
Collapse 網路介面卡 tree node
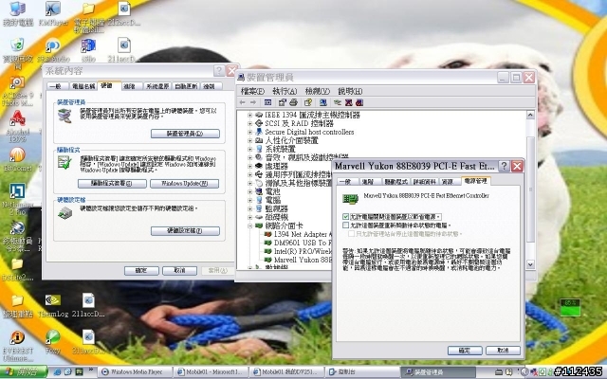pos(249,226)
